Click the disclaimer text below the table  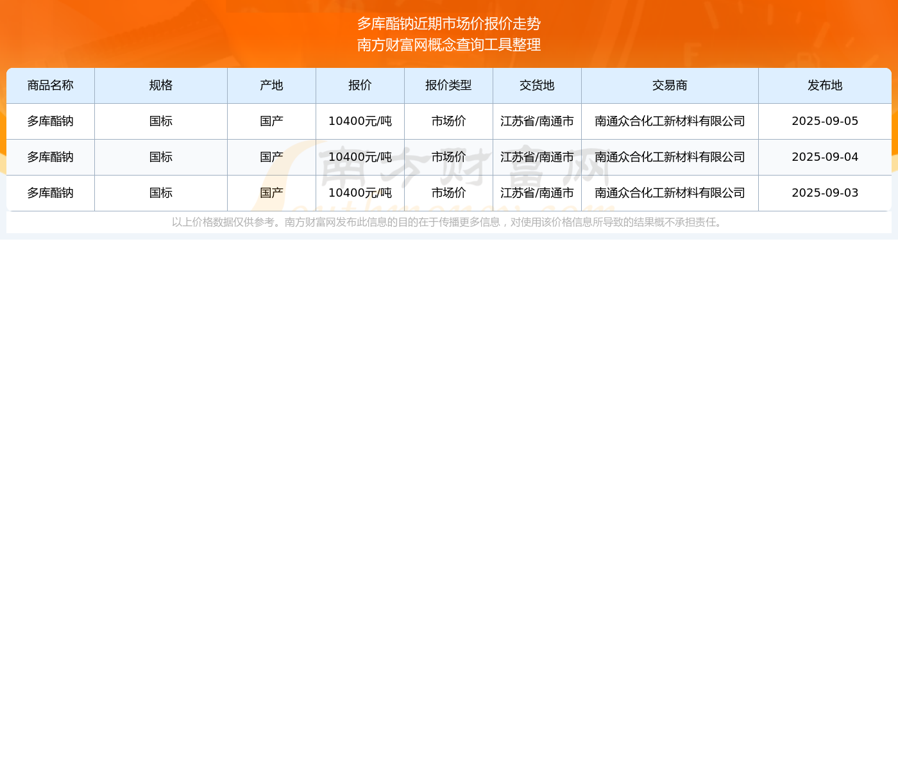click(449, 222)
